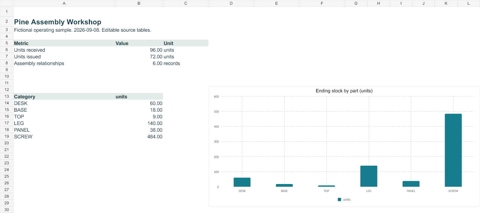Select the Value header cell

[139, 43]
